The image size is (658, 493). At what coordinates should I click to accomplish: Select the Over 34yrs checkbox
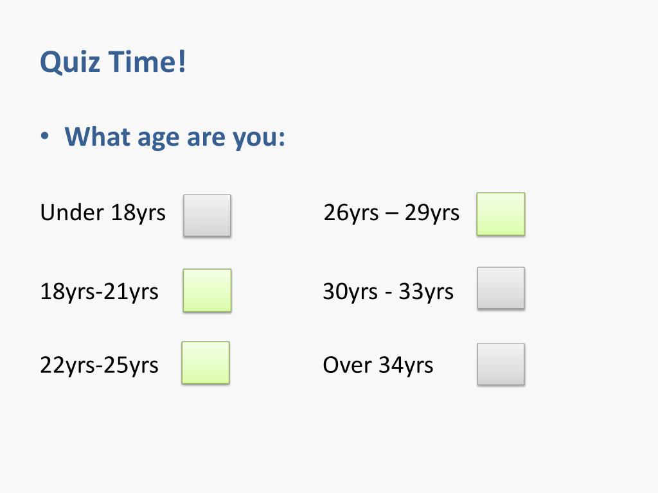coord(501,364)
